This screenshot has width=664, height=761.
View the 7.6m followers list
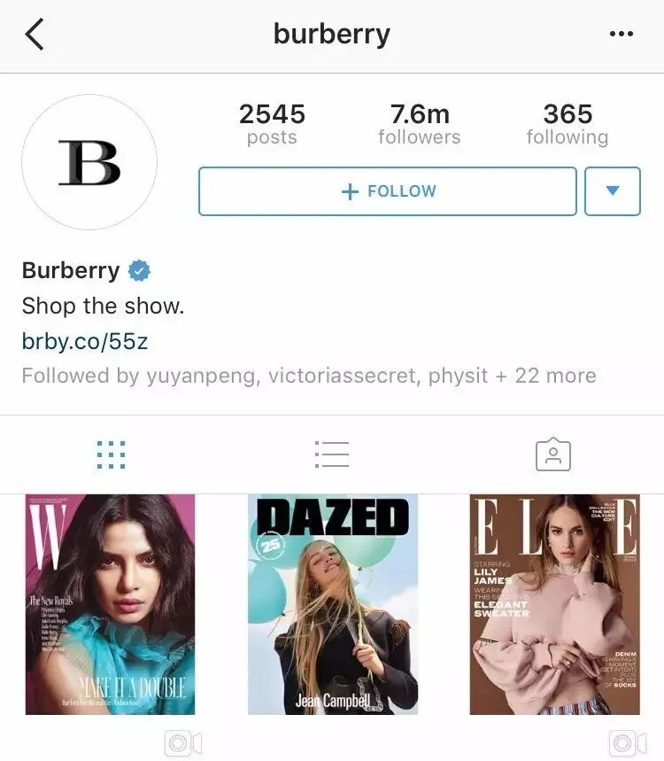tap(420, 124)
